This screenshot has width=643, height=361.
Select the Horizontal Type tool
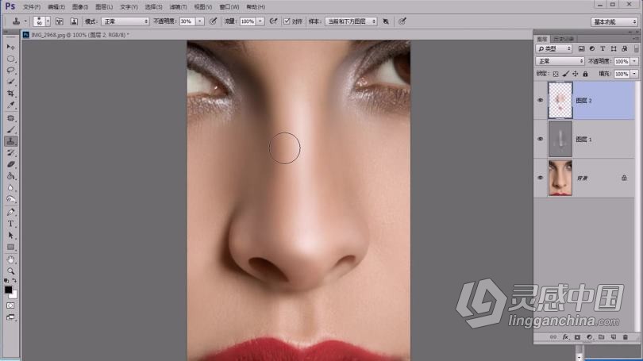[x=10, y=224]
